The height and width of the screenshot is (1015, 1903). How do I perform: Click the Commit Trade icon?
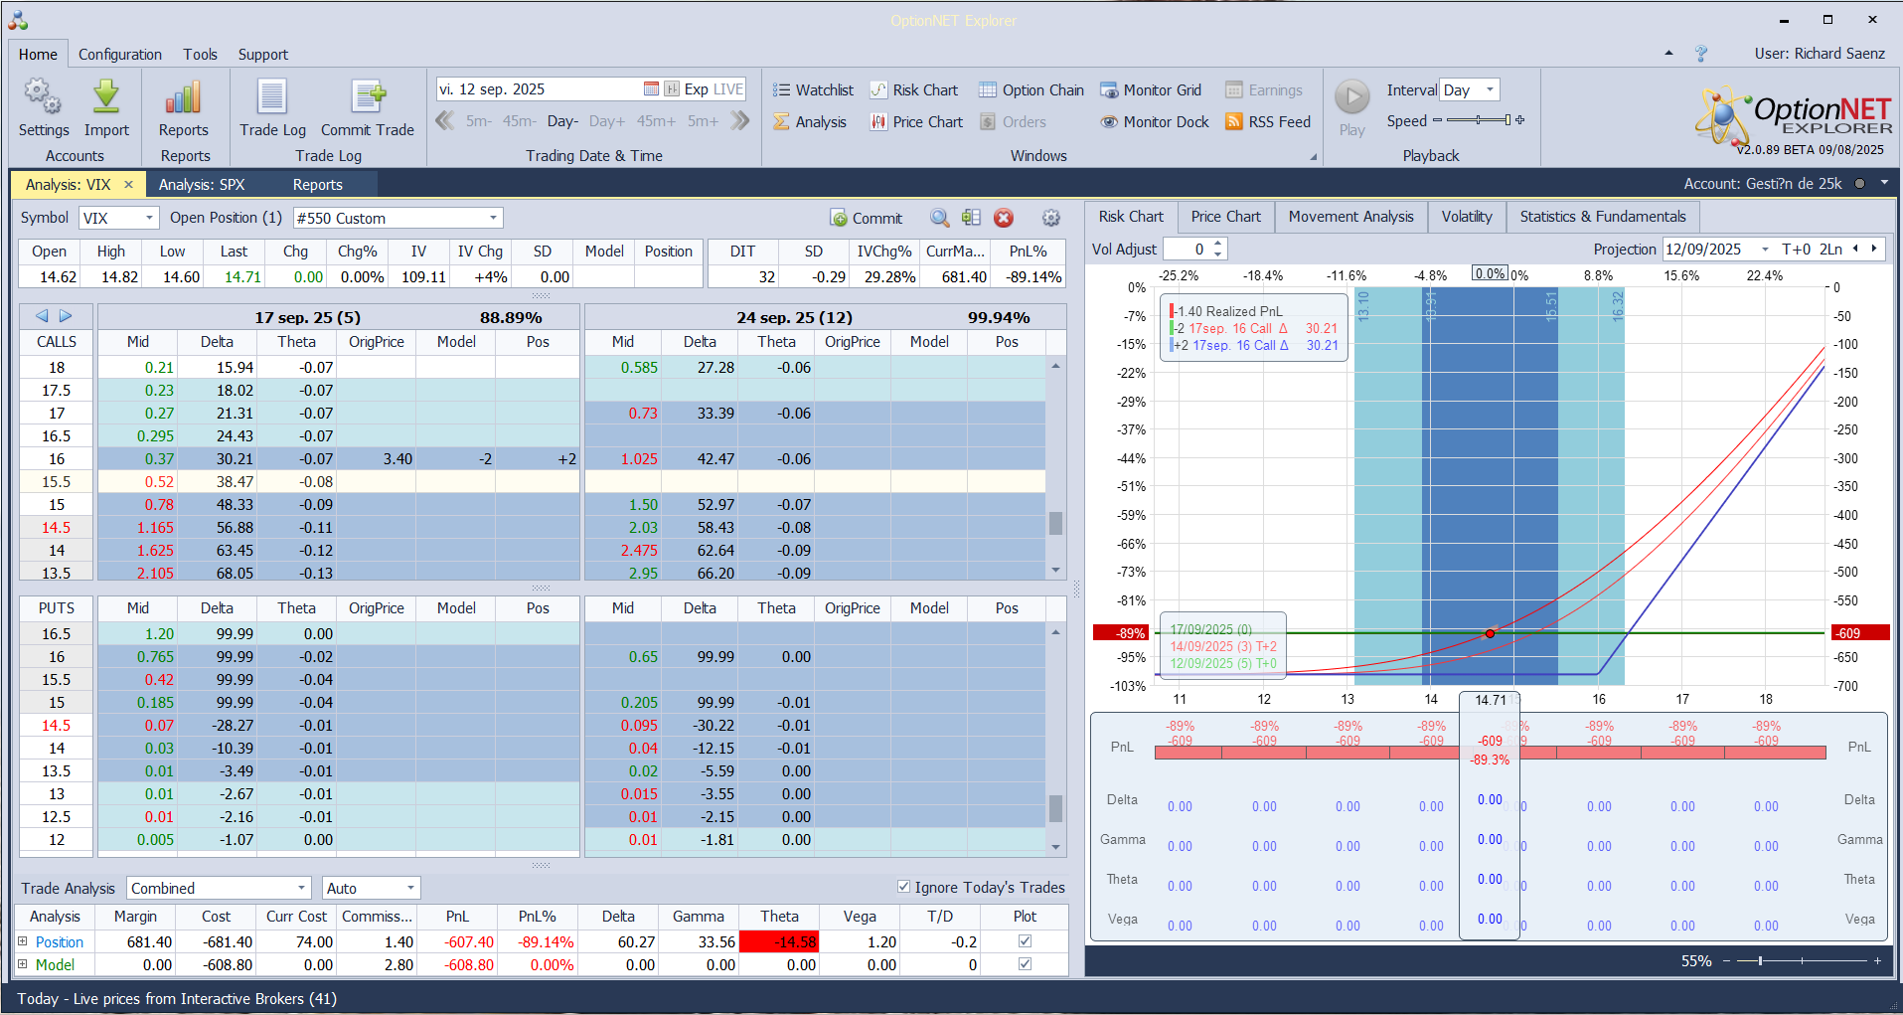pos(368,97)
